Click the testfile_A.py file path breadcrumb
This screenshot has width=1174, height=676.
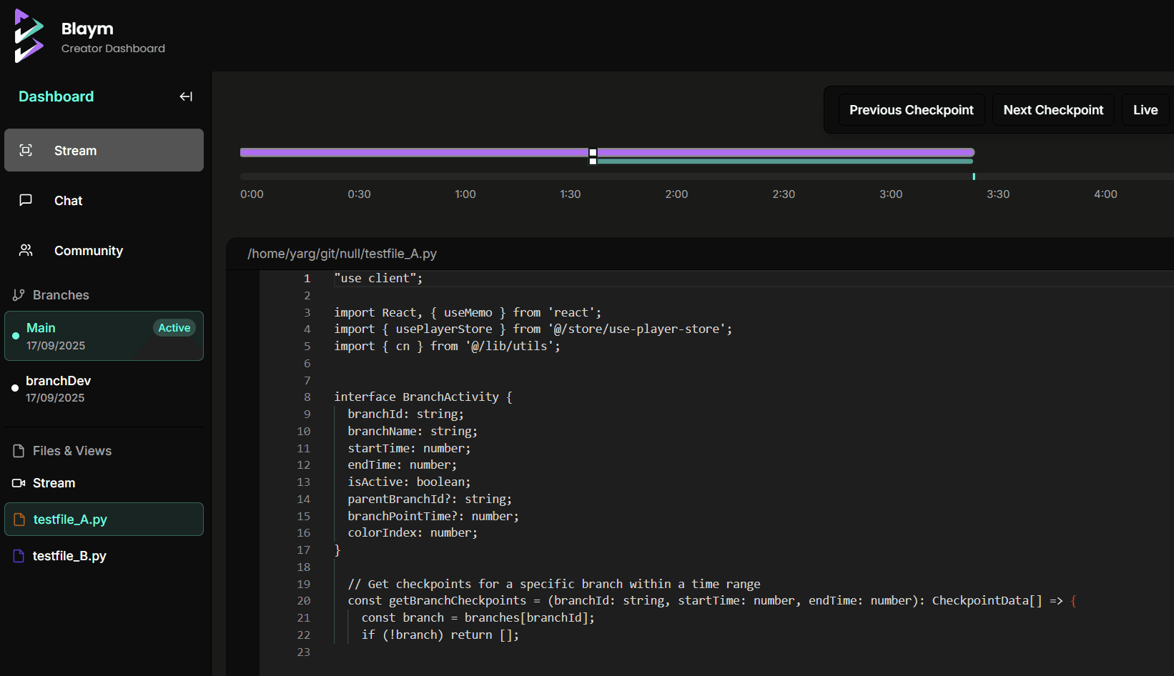click(x=342, y=254)
